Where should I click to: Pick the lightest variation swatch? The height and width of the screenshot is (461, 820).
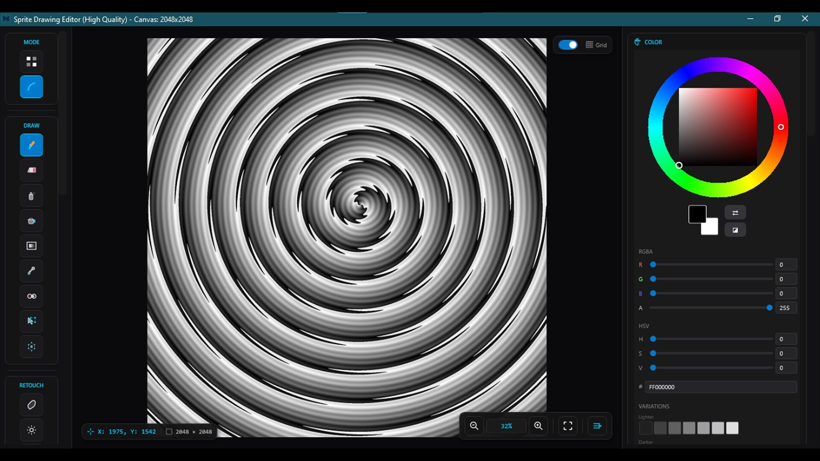pos(732,428)
